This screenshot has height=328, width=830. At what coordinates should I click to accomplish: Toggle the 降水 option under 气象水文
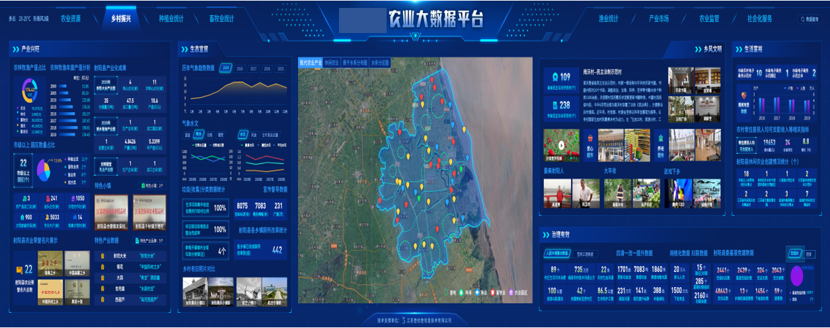pos(198,133)
